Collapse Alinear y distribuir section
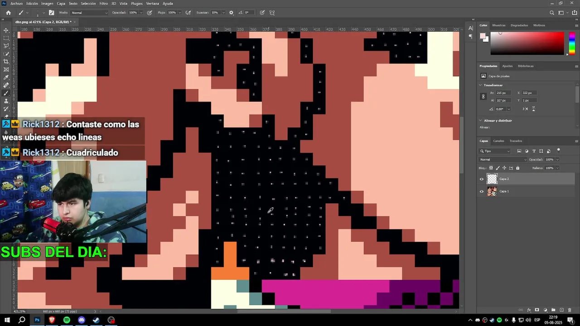The width and height of the screenshot is (580, 326). 481,120
